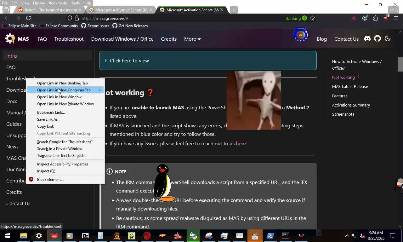Open the FAQ link in the top navigation
Image resolution: width=403 pixels, height=242 pixels.
point(42,39)
